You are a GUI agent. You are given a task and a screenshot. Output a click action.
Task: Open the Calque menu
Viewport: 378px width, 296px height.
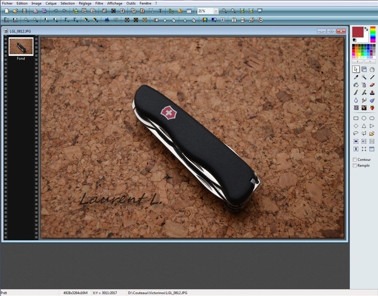click(x=51, y=3)
